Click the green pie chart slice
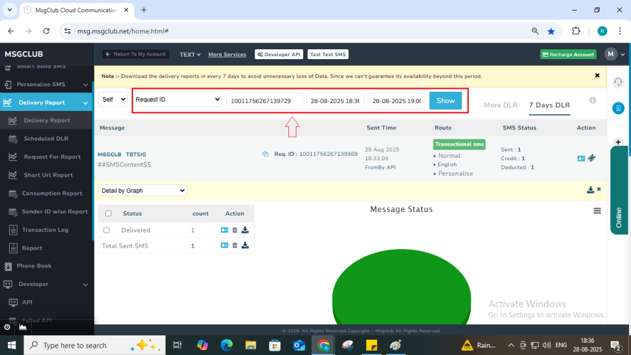Viewport: 631px width, 355px height. 401,287
